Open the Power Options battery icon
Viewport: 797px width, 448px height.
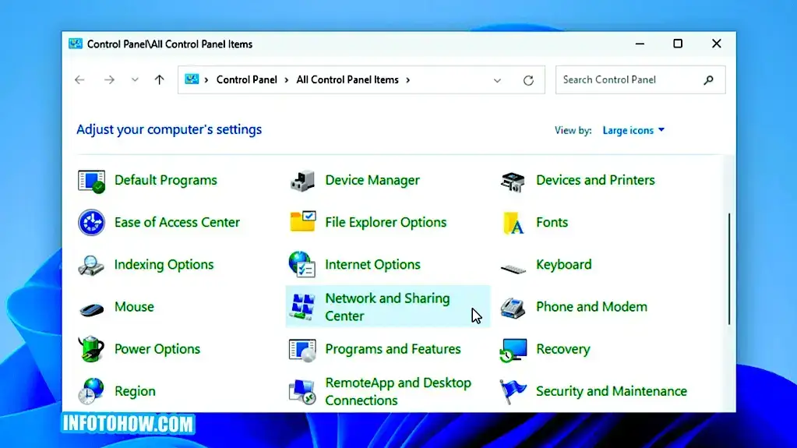click(91, 349)
